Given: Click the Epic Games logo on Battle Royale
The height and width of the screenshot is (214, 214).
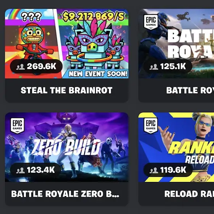Looking at the screenshot, I should point(151,22).
